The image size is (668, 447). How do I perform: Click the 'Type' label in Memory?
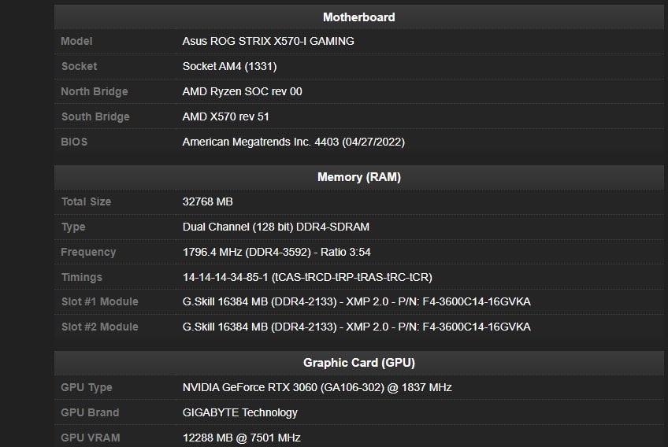pos(72,227)
